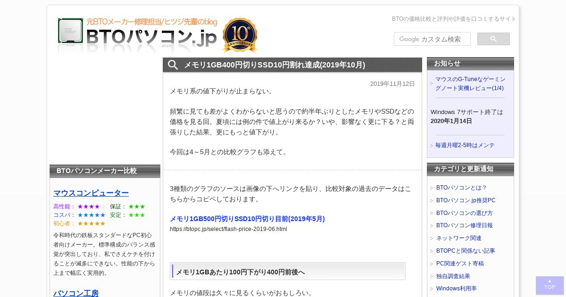This screenshot has width=566, height=297.
Task: Open パソコン工房 maker link
Action: point(76,293)
